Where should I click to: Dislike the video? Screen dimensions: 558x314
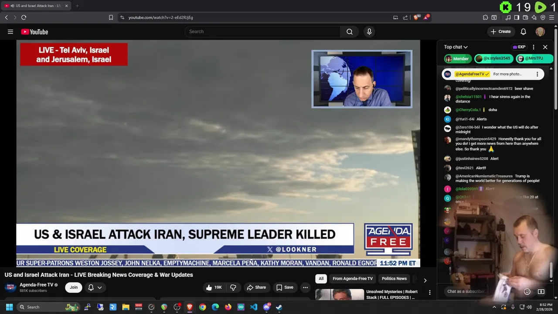tap(233, 287)
